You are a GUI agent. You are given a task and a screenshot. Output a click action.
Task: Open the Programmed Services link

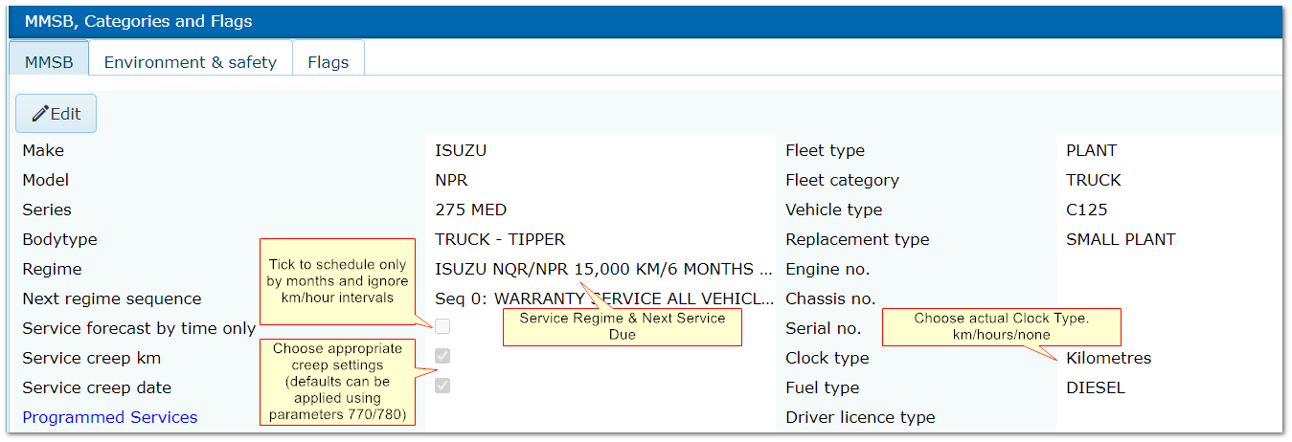point(110,417)
